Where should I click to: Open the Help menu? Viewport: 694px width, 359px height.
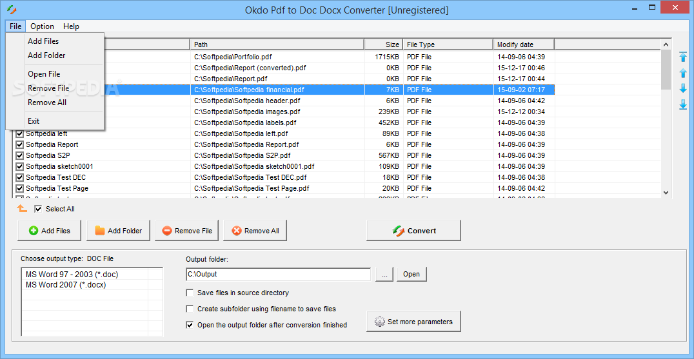71,26
